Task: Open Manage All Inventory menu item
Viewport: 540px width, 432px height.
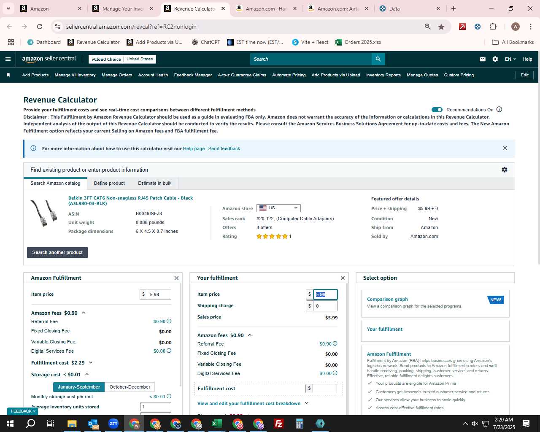Action: (x=75, y=75)
